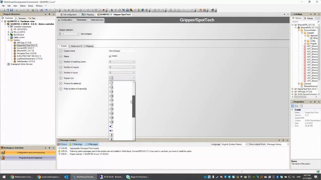Click the Save icon in toolbar
Viewport: 321px width, 180px height.
(x=12, y=10)
